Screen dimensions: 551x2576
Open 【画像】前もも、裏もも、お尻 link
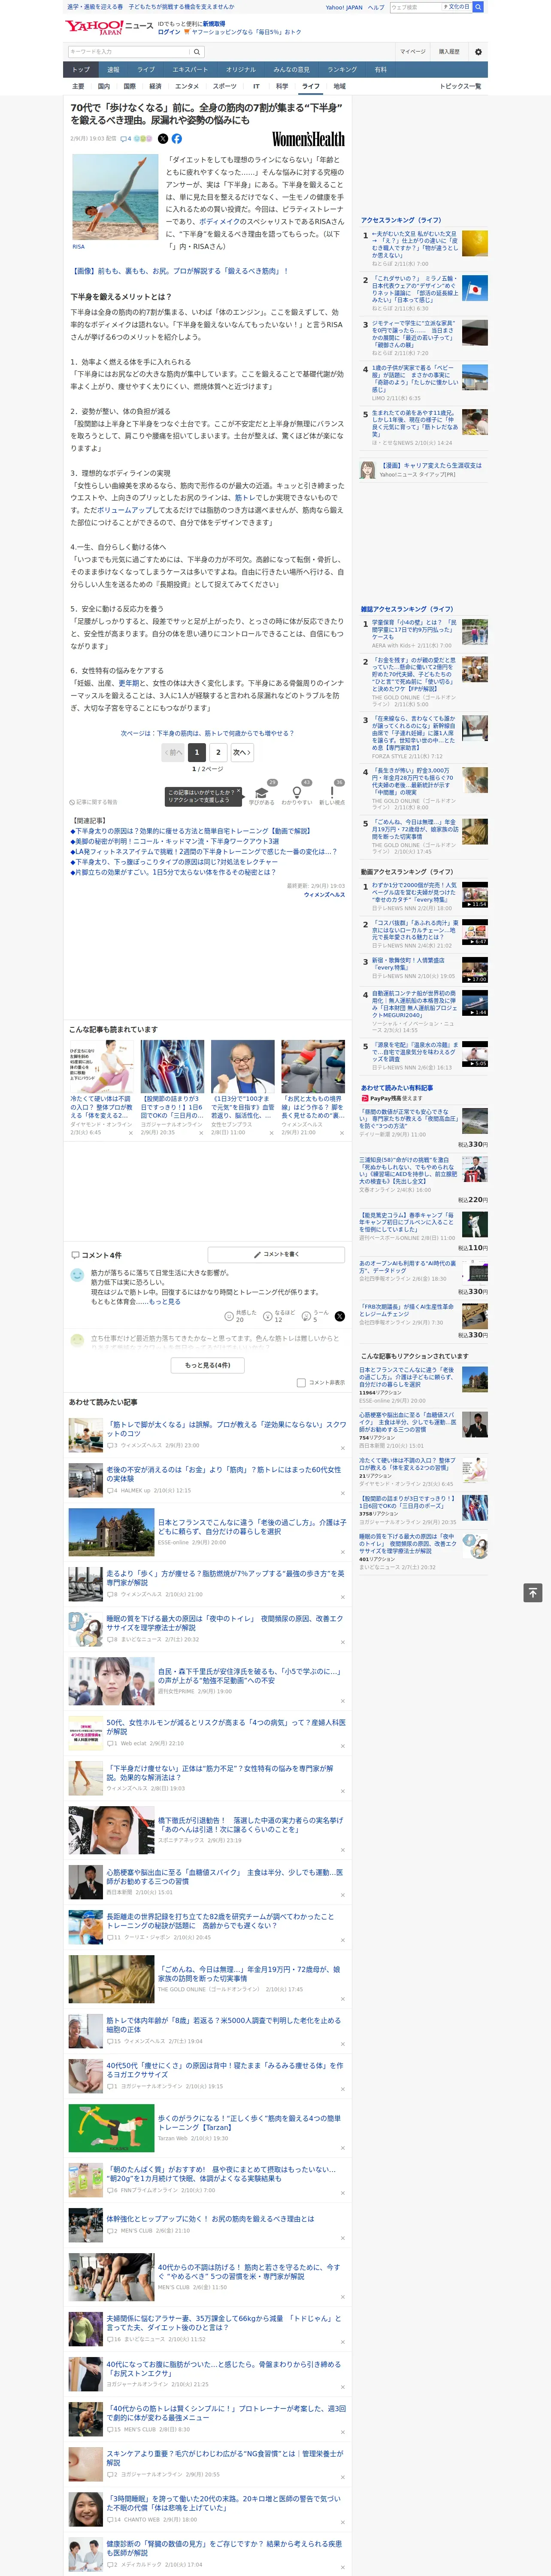coord(180,270)
